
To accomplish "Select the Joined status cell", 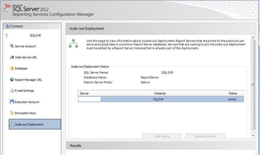I will (x=232, y=99).
